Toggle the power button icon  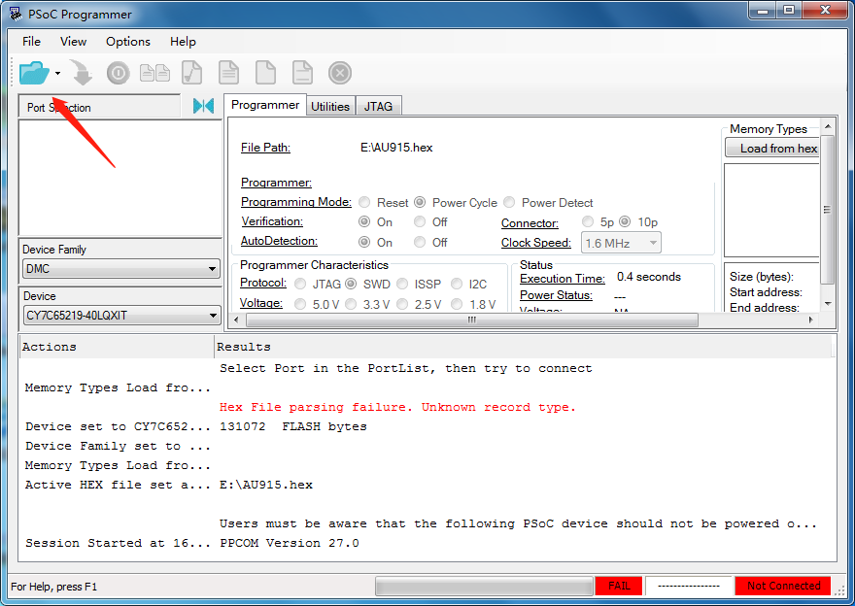tap(118, 73)
